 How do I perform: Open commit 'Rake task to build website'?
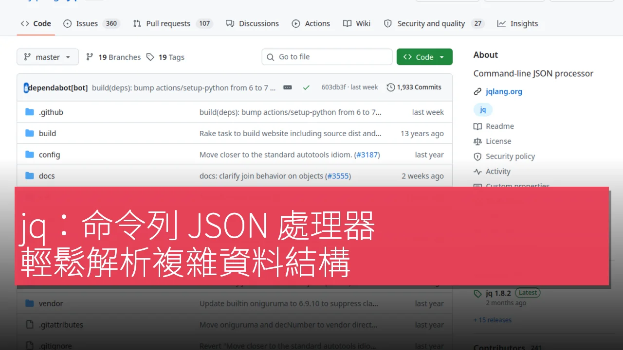pos(291,133)
